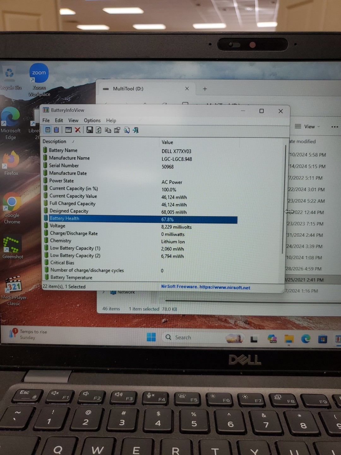Open the Options menu in BatteryInfoView
Image resolution: width=341 pixels, height=455 pixels.
[92, 120]
